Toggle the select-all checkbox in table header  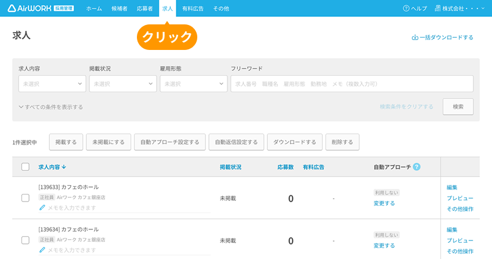[x=26, y=167]
